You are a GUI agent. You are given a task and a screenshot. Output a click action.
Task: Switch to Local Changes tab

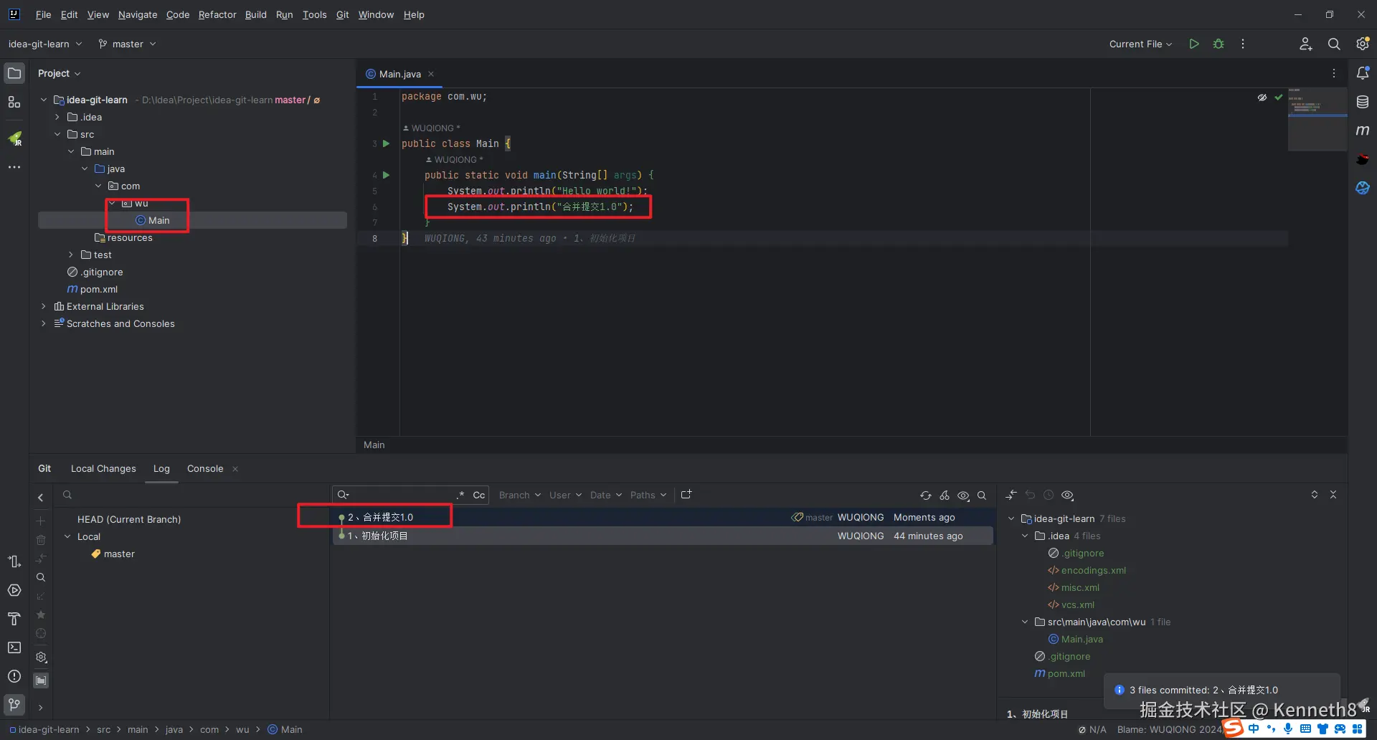pos(103,468)
